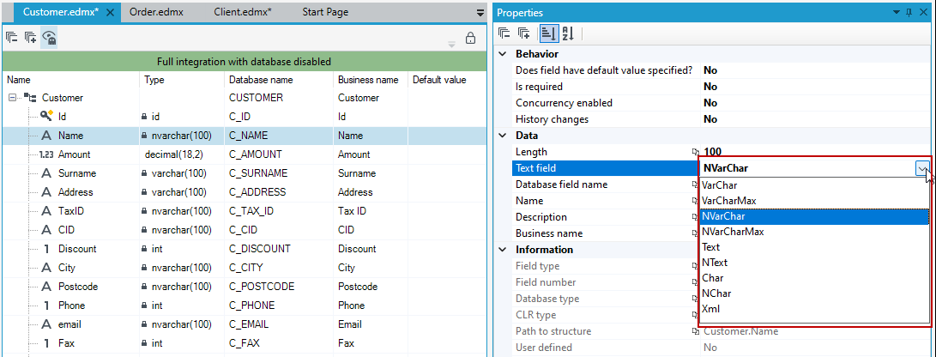The height and width of the screenshot is (357, 936).
Task: Click the padlock icon in editor toolbar
Action: pos(470,39)
